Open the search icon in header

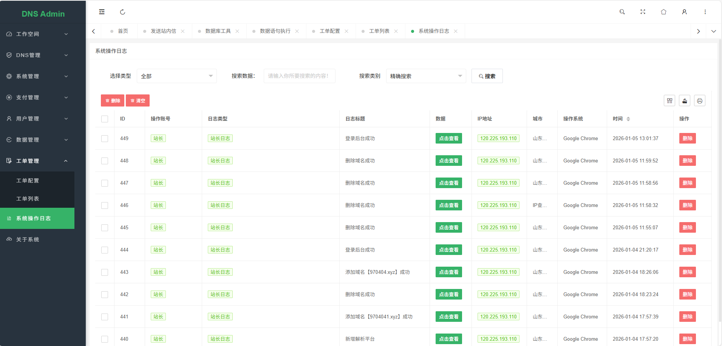tap(622, 12)
